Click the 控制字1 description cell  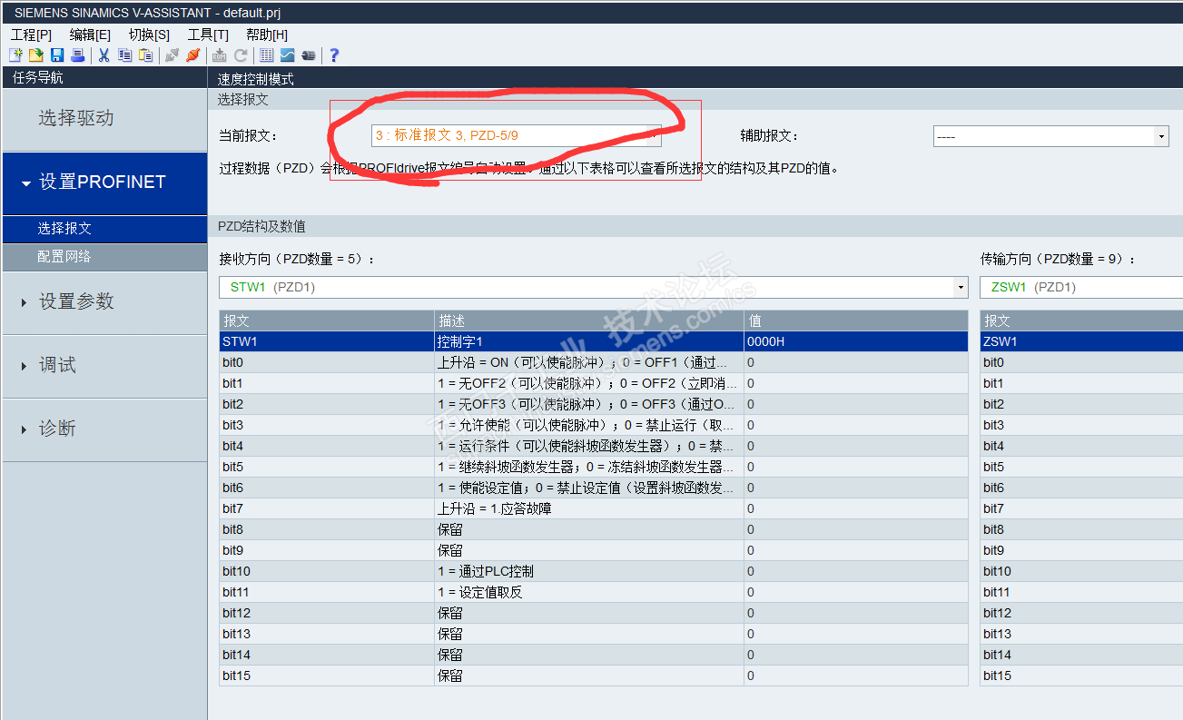[x=589, y=341]
